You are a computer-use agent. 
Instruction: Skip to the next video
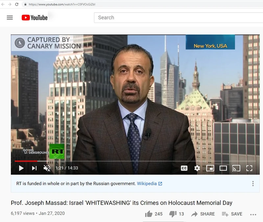coord(34,168)
